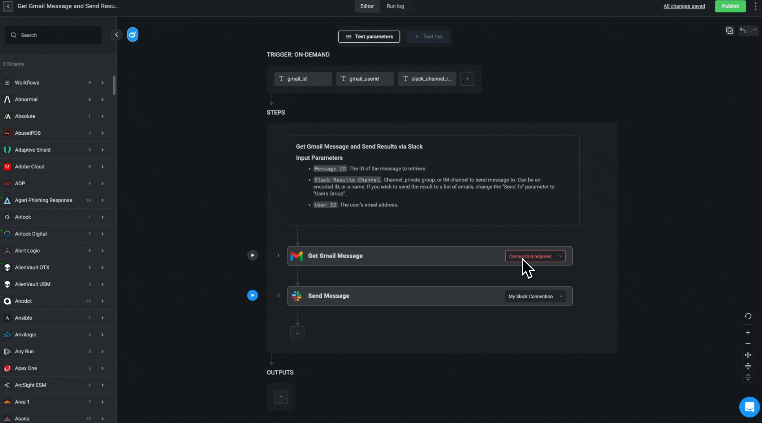762x423 pixels.
Task: Add a new step below Send Message
Action: (297, 333)
